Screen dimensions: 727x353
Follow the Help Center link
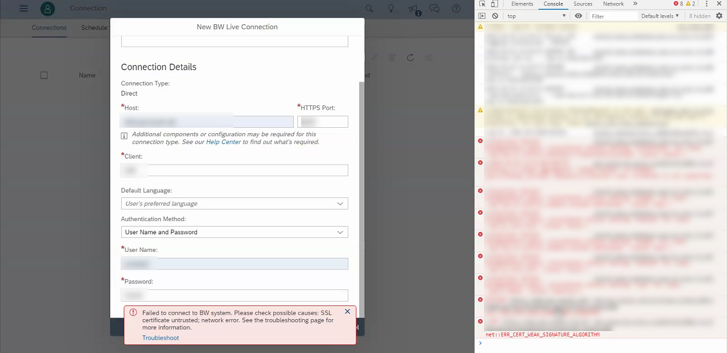point(223,142)
